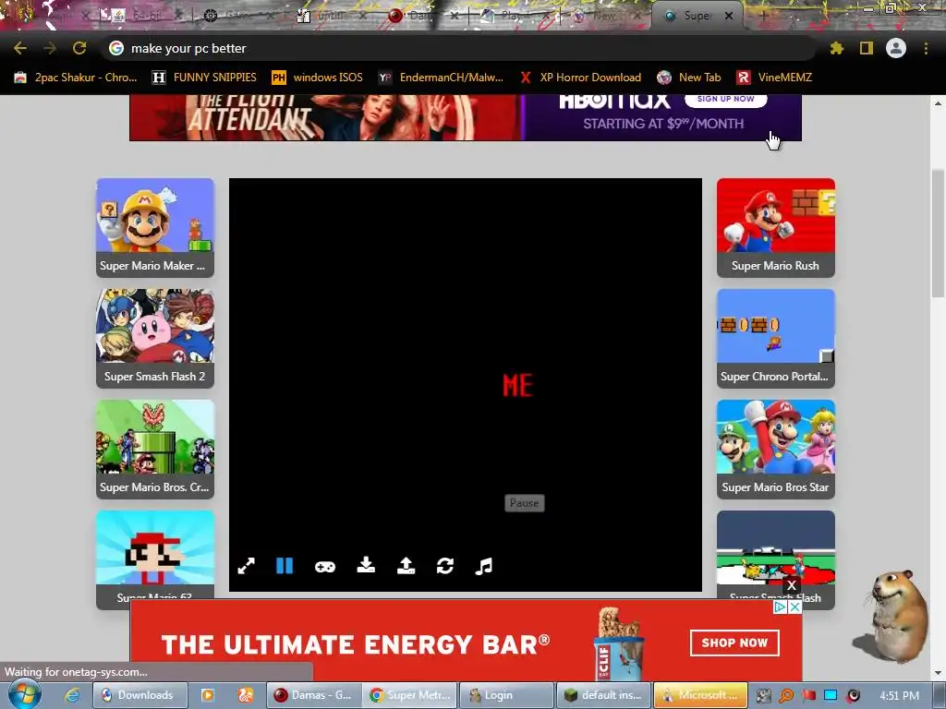946x709 pixels.
Task: Restart the game with the refresh arrows icon
Action: pos(445,566)
